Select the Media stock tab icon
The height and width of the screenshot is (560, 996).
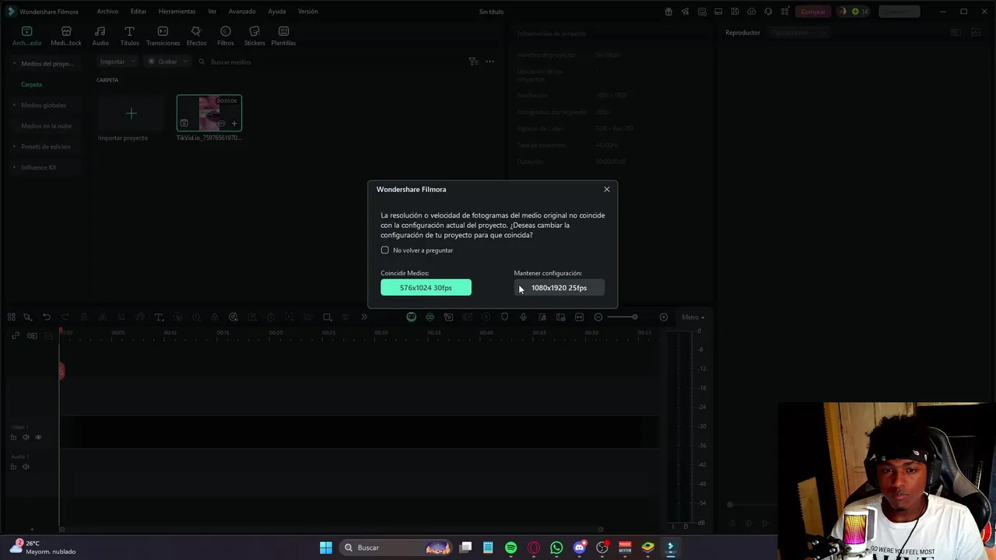(66, 36)
